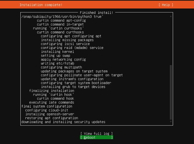Select the 'executing late commands' log line
Viewport: 194px width, 144px height.
[52, 102]
